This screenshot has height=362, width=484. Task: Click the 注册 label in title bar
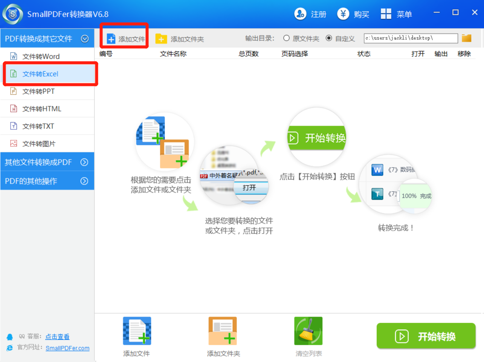(319, 14)
